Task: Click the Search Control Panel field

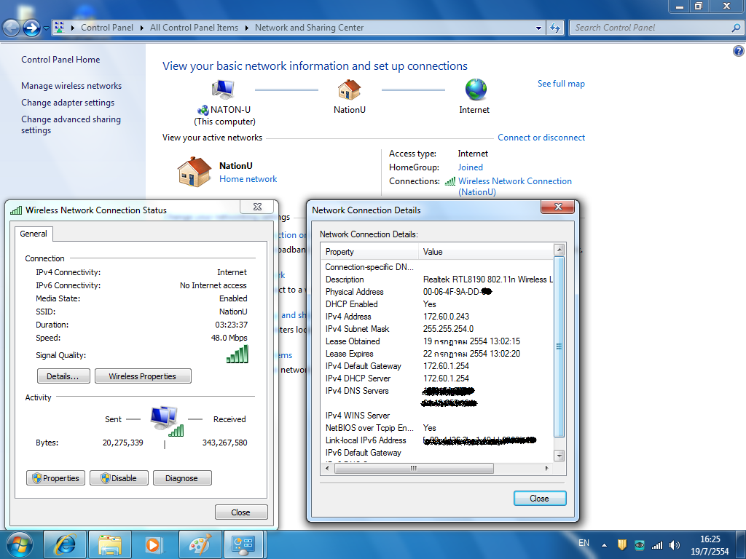Action: [651, 28]
